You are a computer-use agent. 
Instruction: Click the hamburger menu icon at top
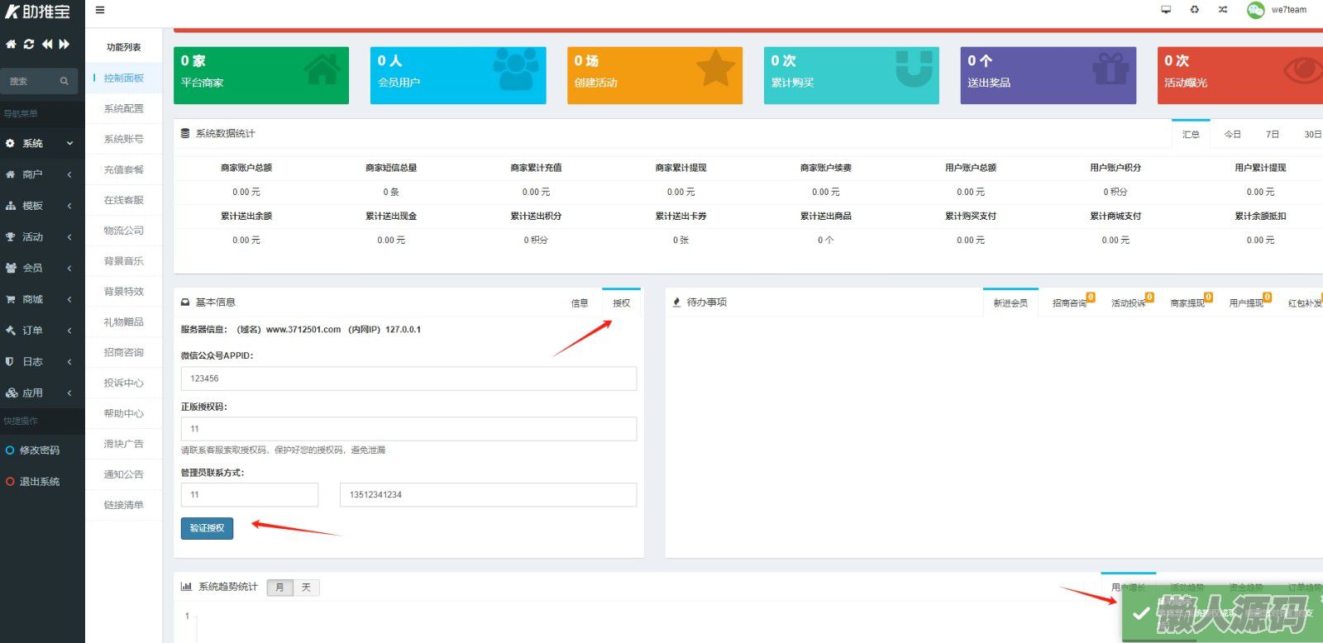(100, 10)
